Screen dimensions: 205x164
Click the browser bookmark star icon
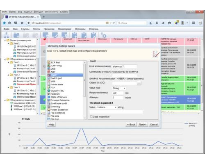[5, 23]
